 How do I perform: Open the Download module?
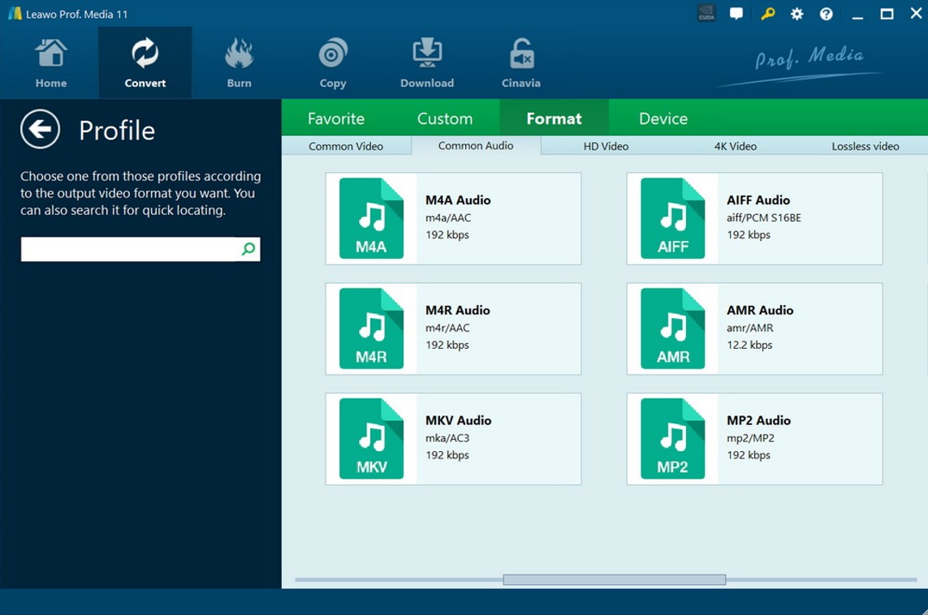427,63
